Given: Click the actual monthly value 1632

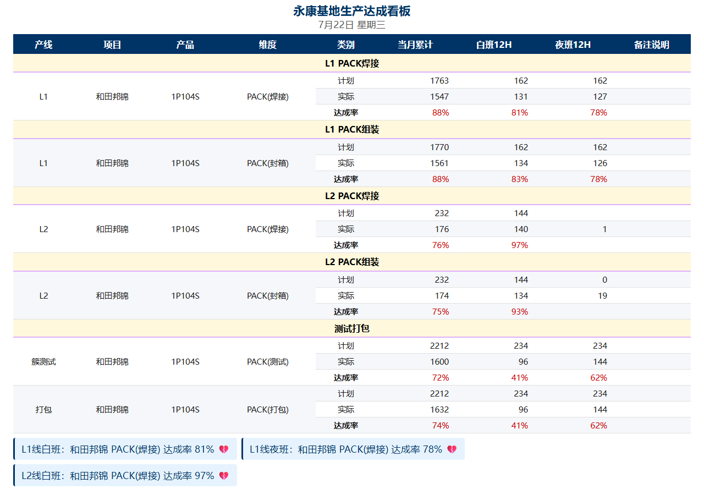Looking at the screenshot, I should coord(439,410).
